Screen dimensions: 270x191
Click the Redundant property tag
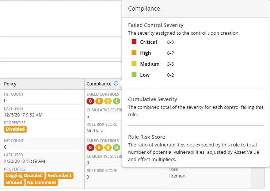click(x=60, y=176)
